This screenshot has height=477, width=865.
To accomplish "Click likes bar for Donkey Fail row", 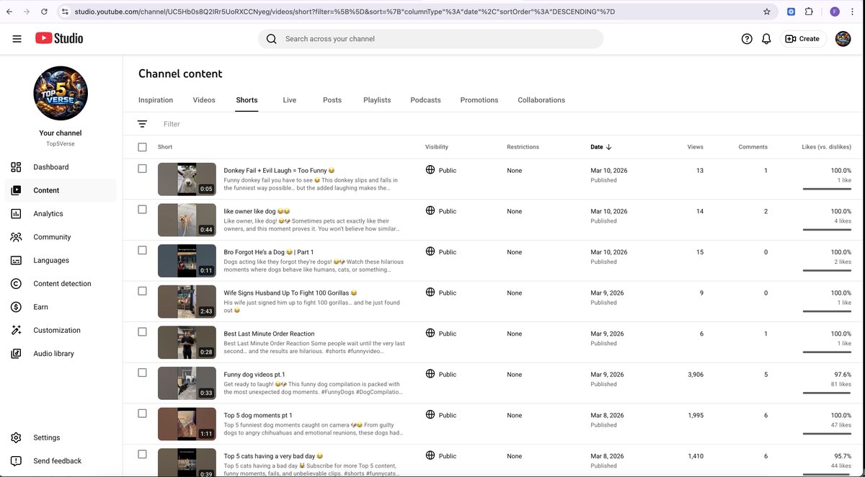I will coord(827,189).
